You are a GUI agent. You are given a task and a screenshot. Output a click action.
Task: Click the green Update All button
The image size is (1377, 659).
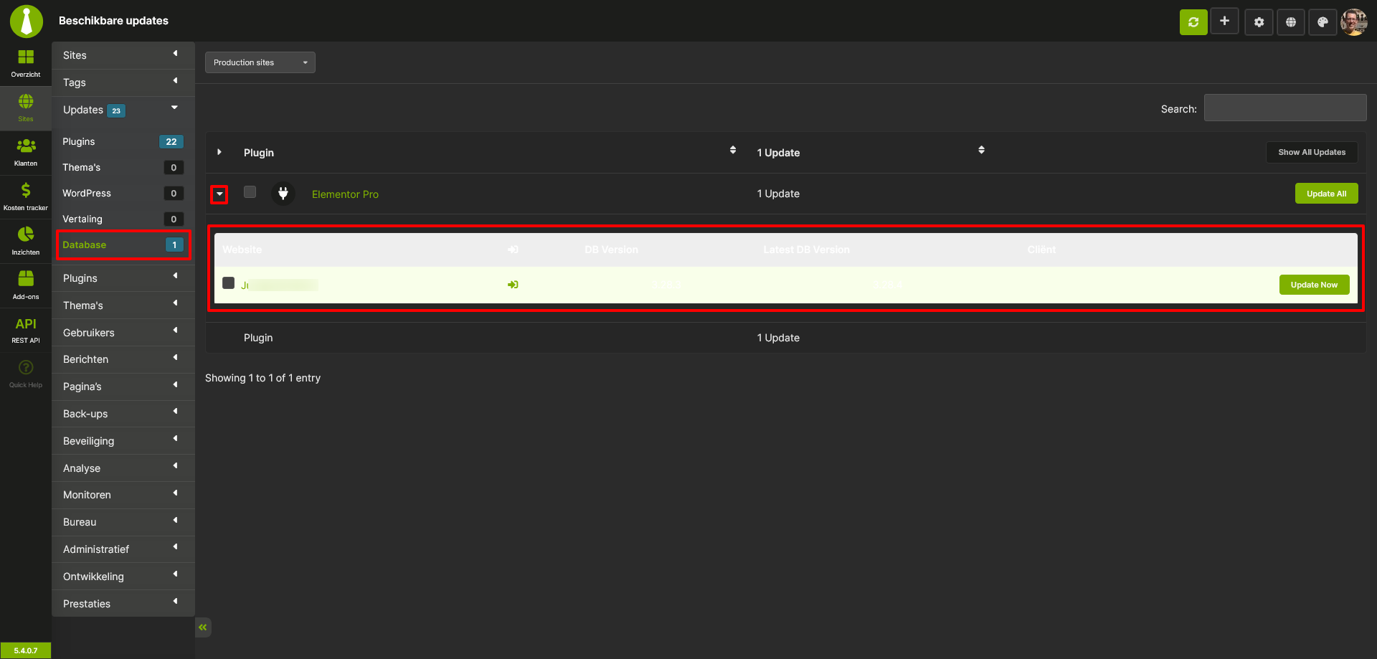tap(1326, 194)
